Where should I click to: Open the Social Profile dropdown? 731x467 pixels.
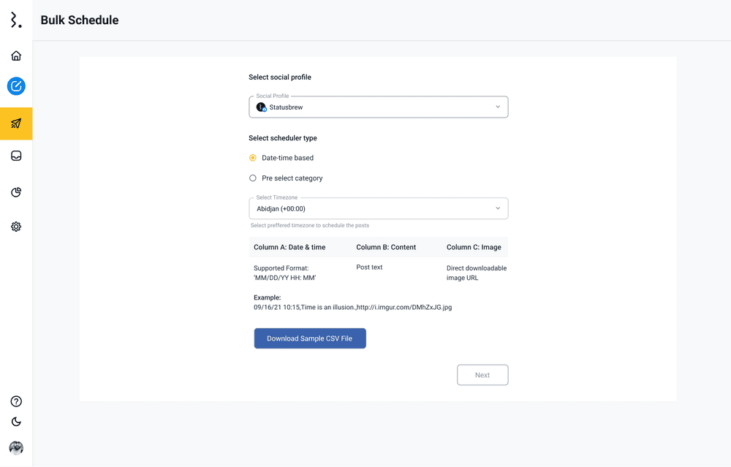378,107
